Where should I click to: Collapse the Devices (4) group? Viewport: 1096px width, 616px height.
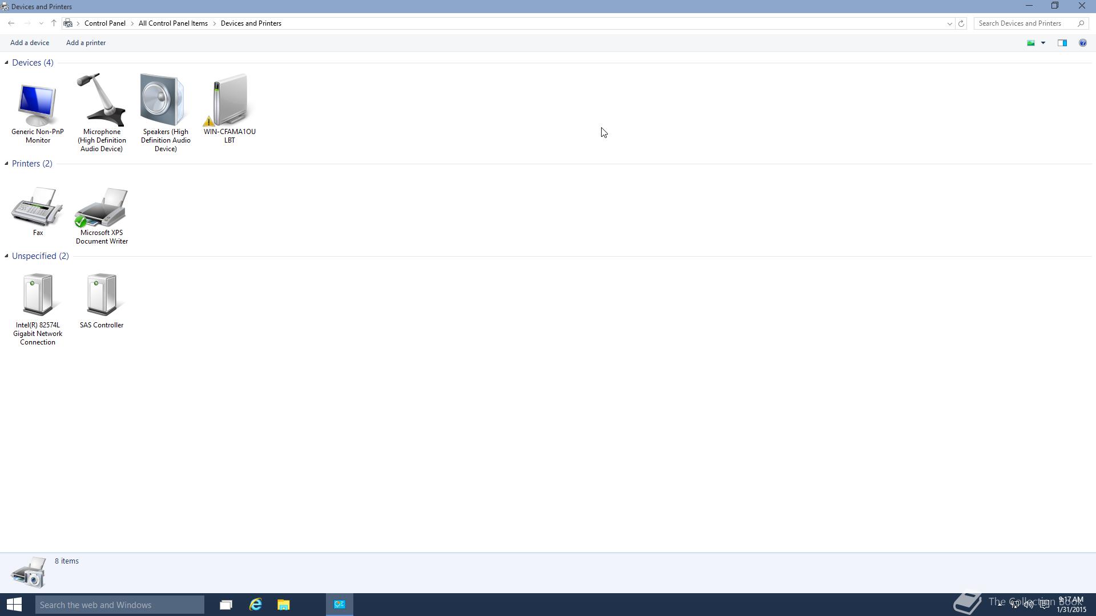coord(6,63)
